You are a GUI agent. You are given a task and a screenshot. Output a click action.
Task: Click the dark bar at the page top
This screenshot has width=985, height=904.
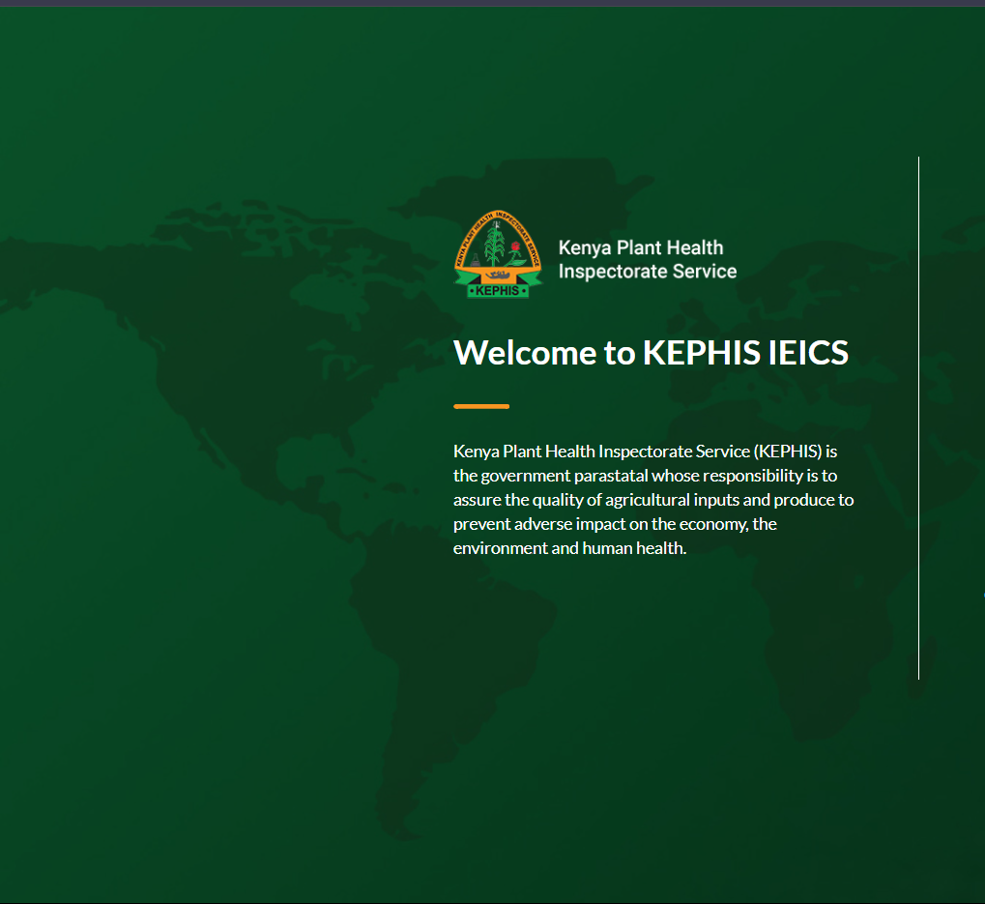[492, 3]
